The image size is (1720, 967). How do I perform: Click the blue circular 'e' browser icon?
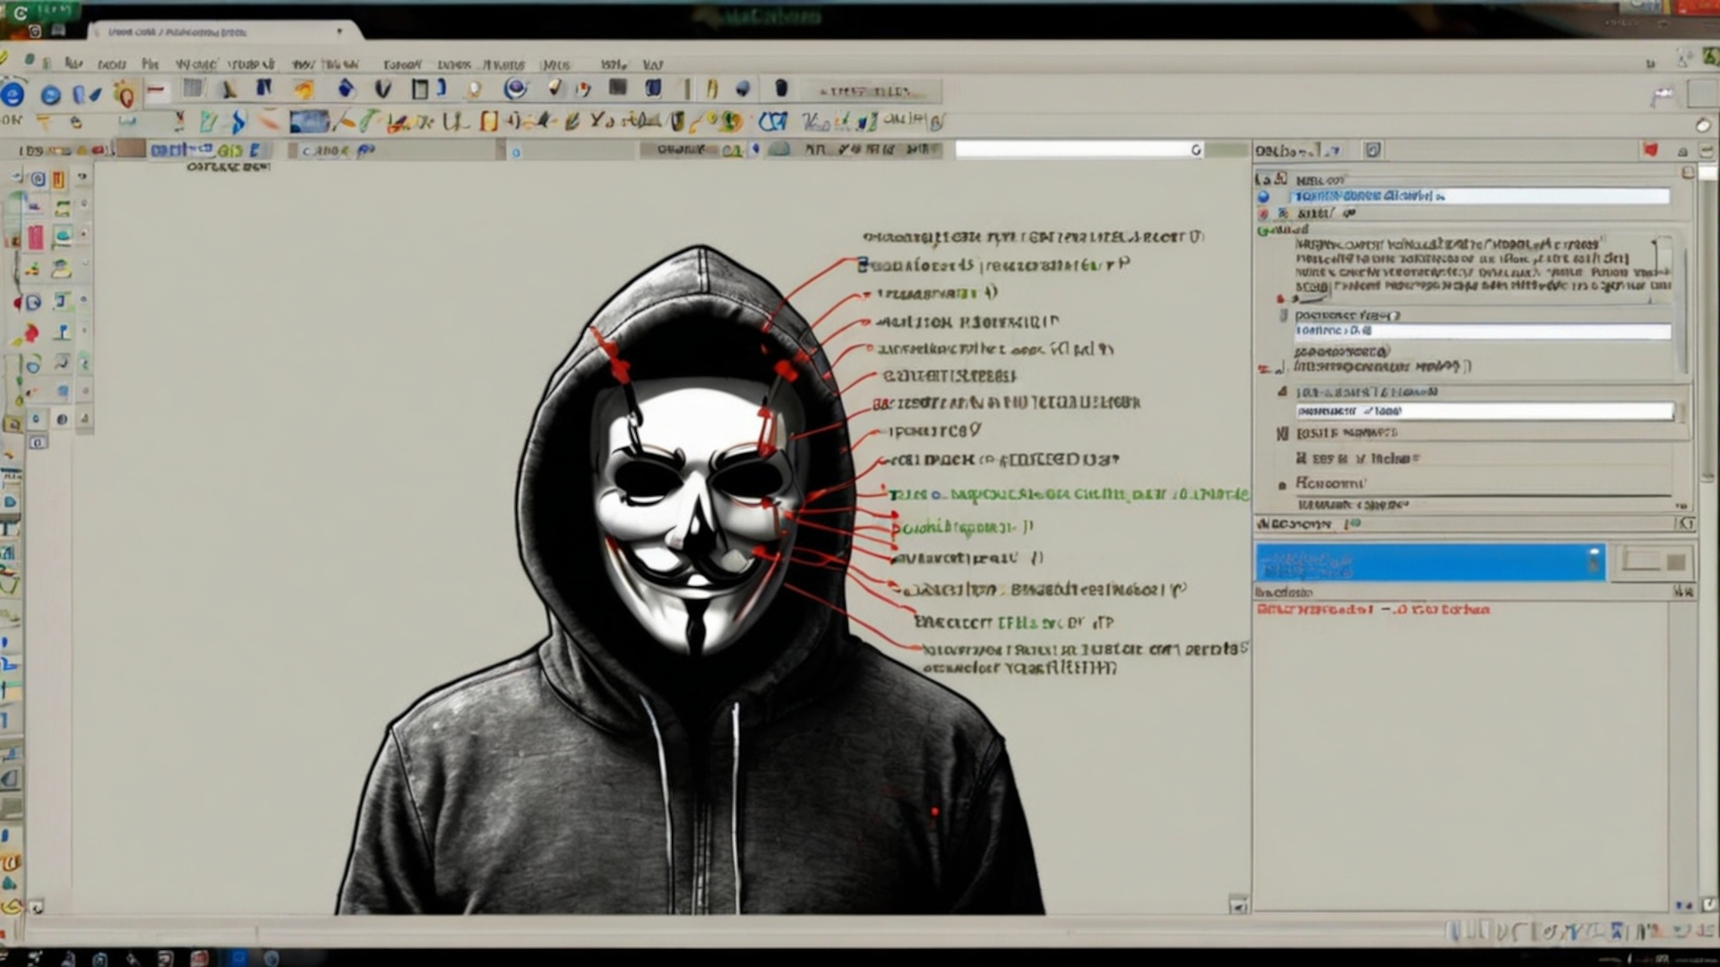tap(13, 94)
